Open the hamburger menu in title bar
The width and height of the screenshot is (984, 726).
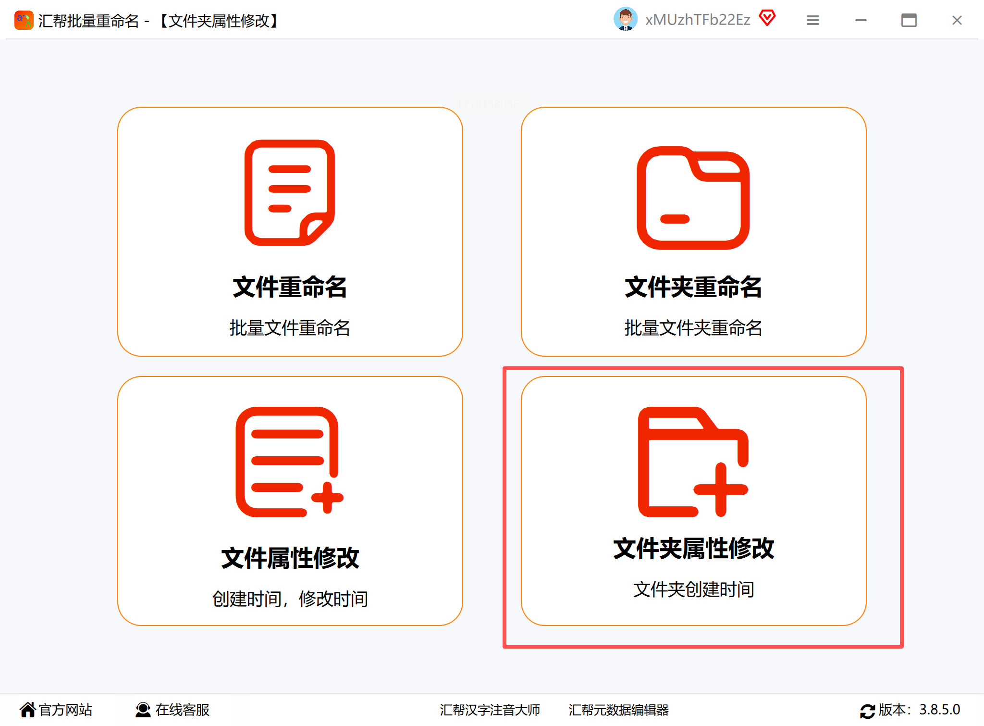click(812, 20)
